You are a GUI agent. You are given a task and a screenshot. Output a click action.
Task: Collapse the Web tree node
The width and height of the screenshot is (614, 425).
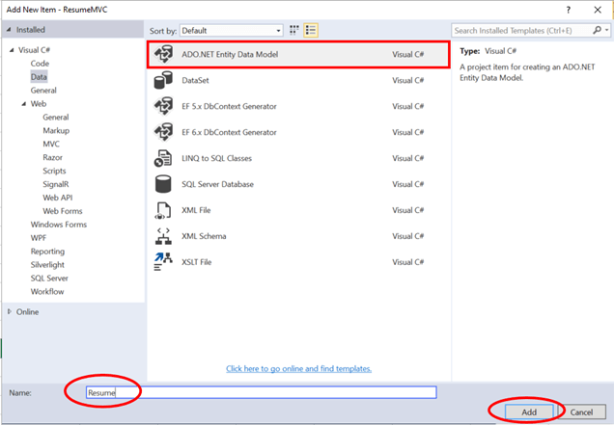tap(24, 104)
